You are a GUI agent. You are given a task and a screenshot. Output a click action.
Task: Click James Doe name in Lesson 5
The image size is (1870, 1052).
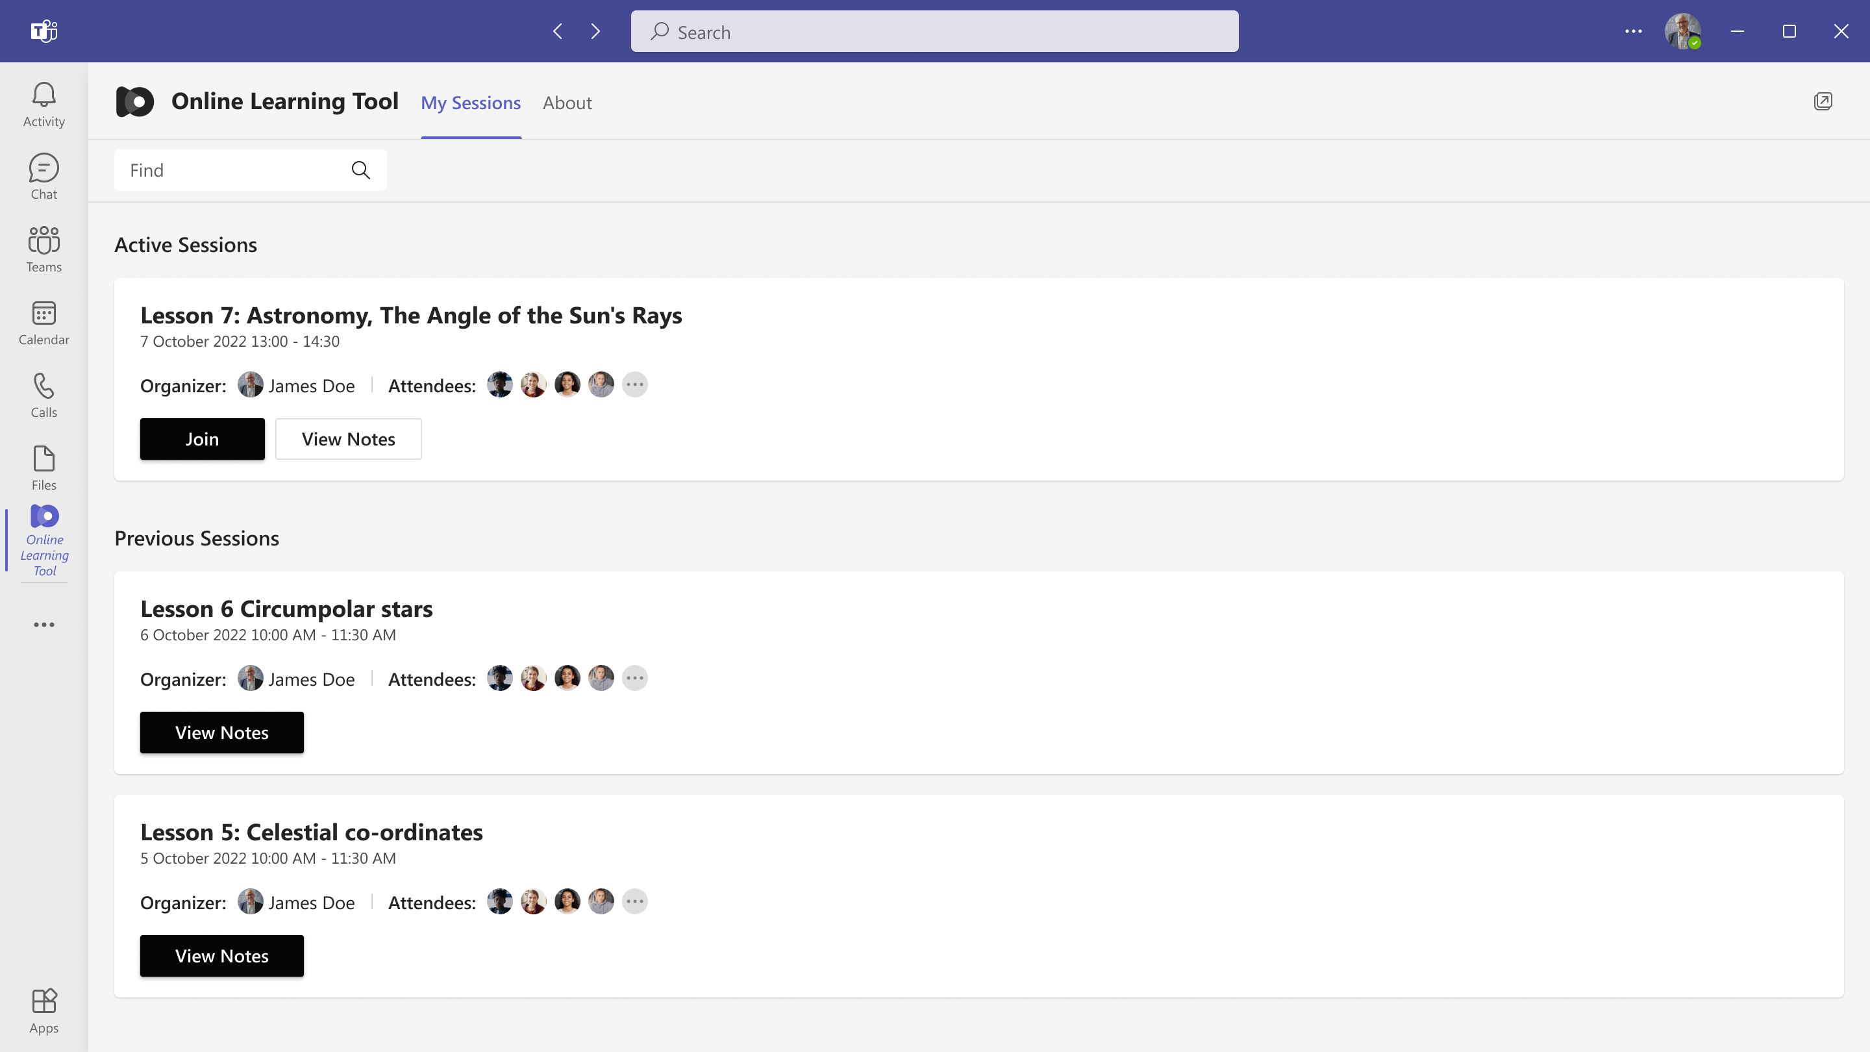tap(312, 903)
